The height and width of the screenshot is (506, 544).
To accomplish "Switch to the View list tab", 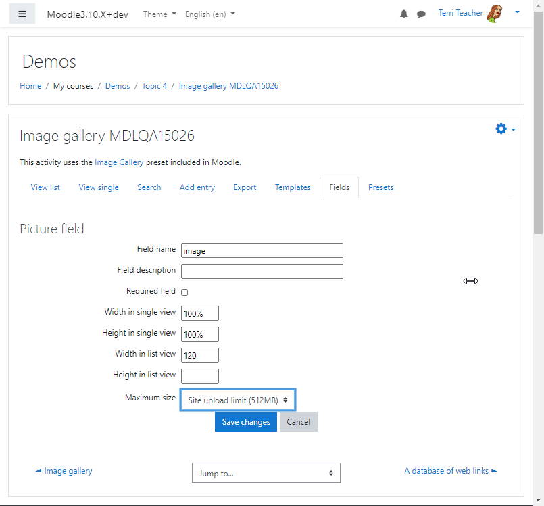I will tap(45, 187).
